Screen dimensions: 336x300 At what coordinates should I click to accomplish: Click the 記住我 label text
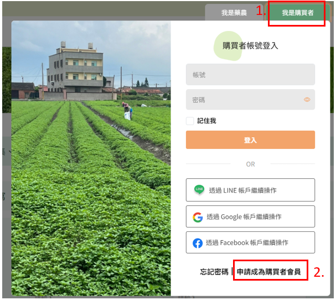[x=206, y=121]
